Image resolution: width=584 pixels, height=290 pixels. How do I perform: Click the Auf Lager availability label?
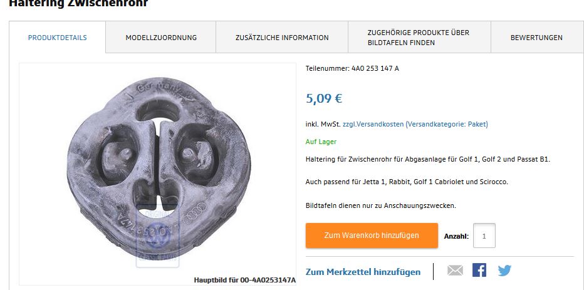coord(321,142)
